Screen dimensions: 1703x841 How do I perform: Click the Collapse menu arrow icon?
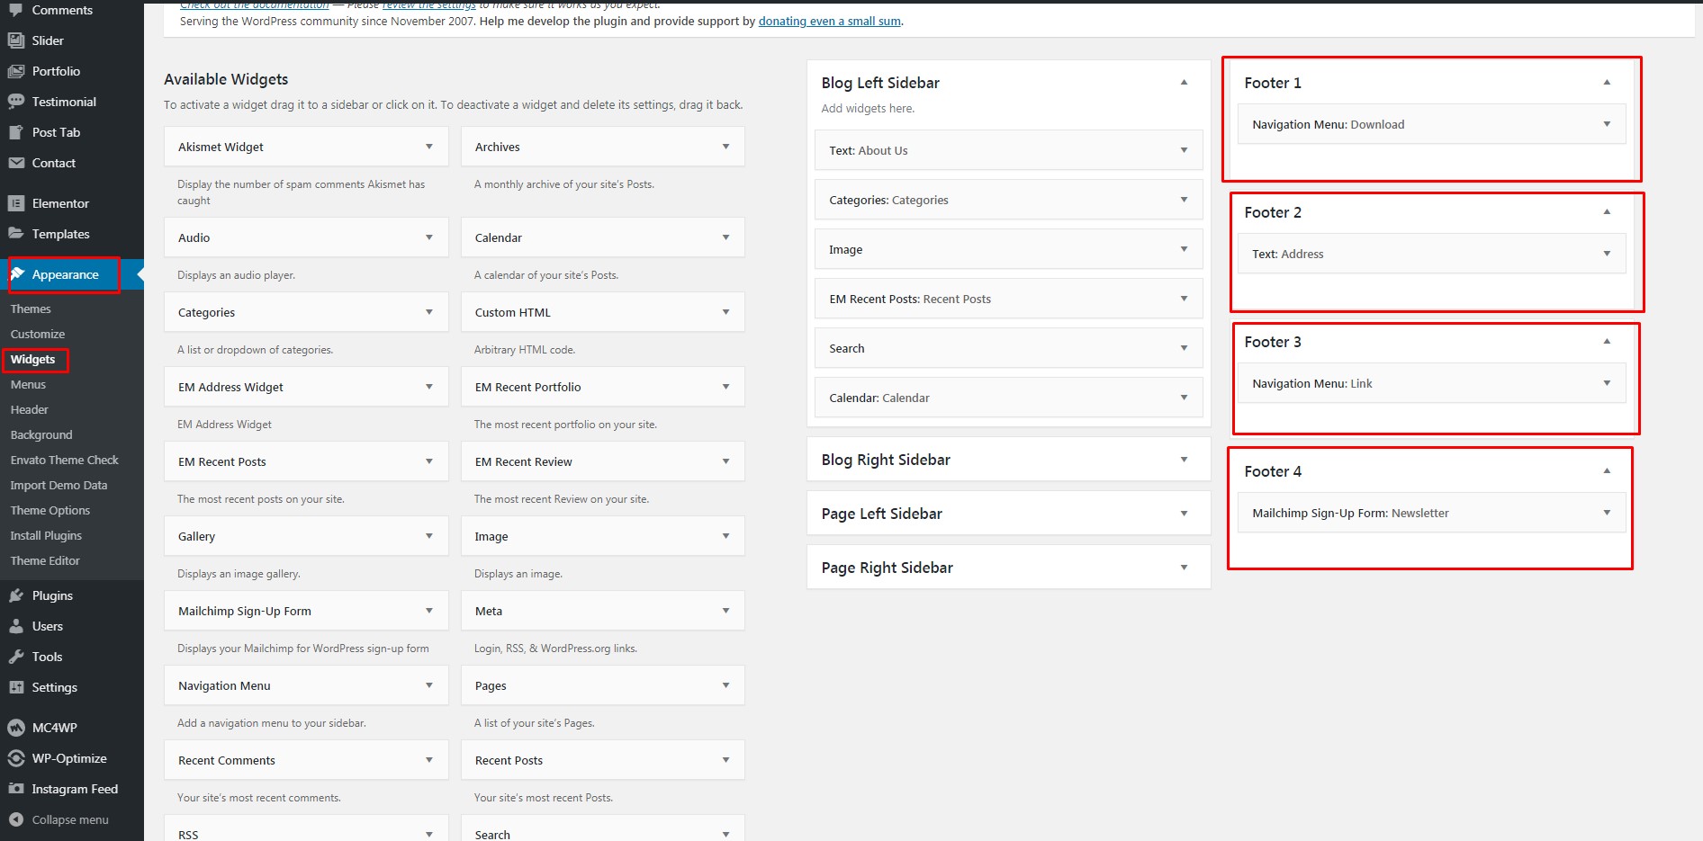point(16,819)
